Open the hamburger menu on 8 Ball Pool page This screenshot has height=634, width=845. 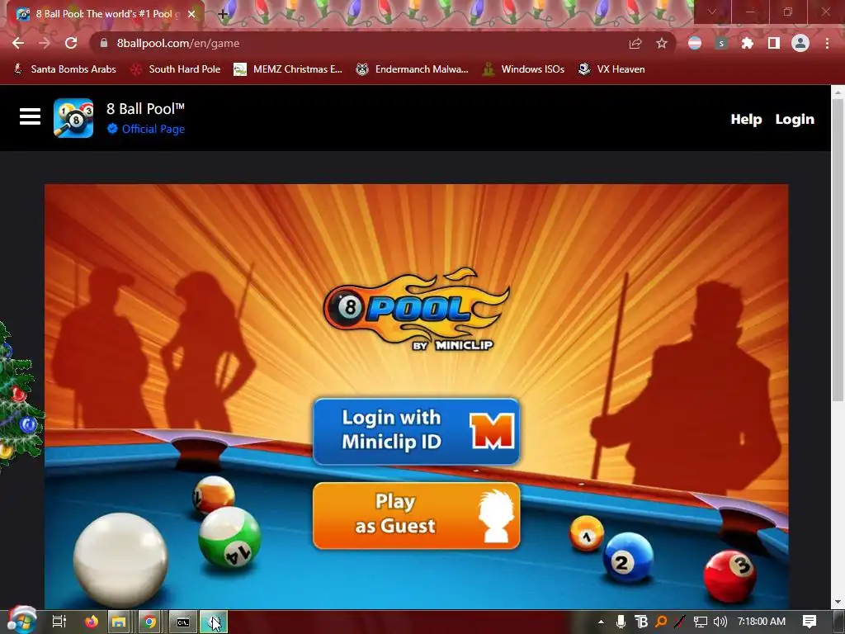pos(31,117)
